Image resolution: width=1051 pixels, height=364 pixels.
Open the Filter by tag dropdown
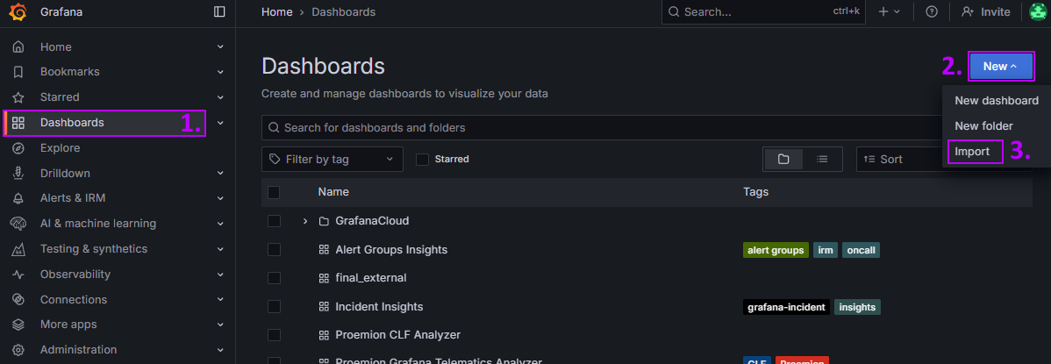coord(332,160)
